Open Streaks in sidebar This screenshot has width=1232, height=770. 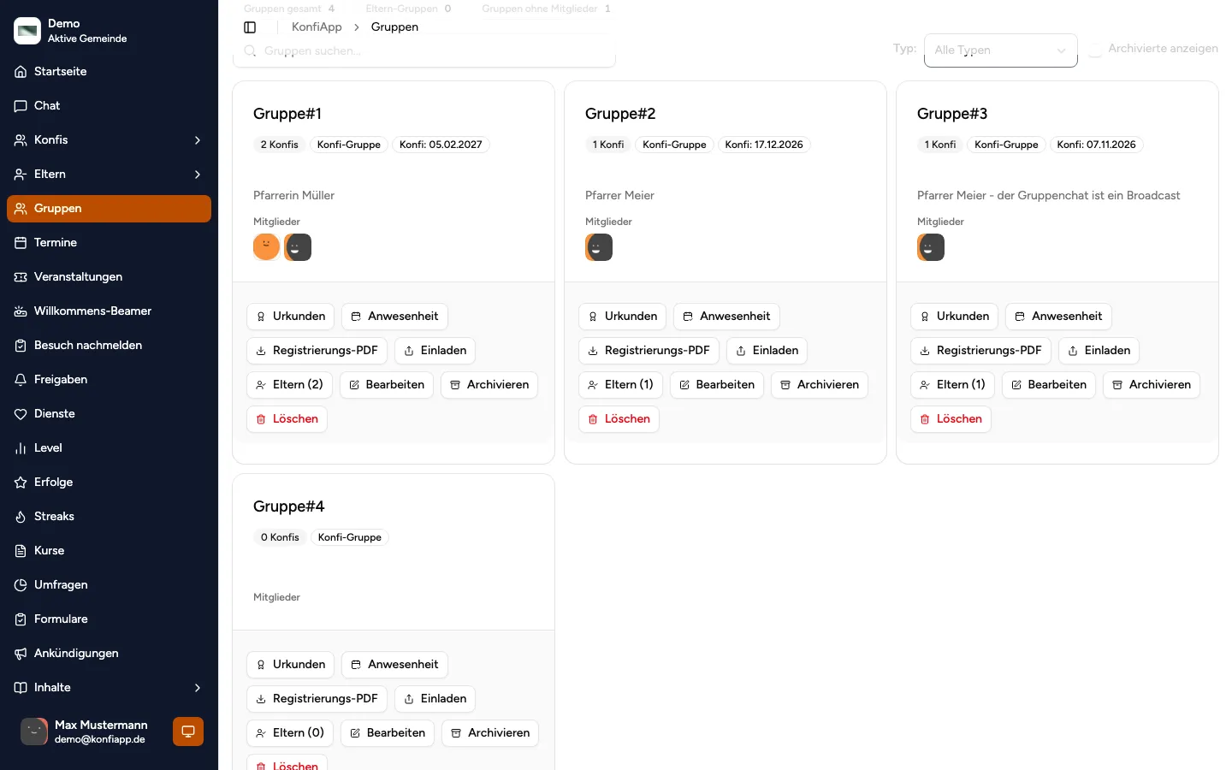pos(109,517)
